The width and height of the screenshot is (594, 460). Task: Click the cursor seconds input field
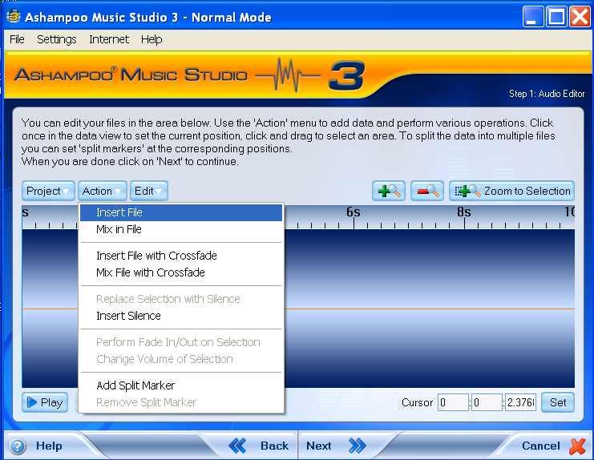point(520,402)
